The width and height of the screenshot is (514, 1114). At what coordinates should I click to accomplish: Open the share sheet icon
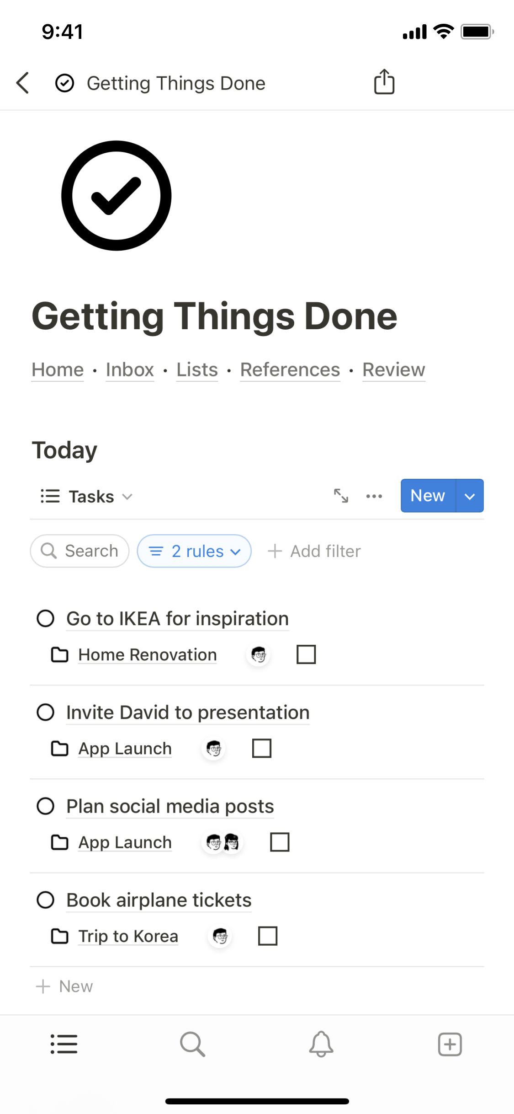[x=384, y=82]
